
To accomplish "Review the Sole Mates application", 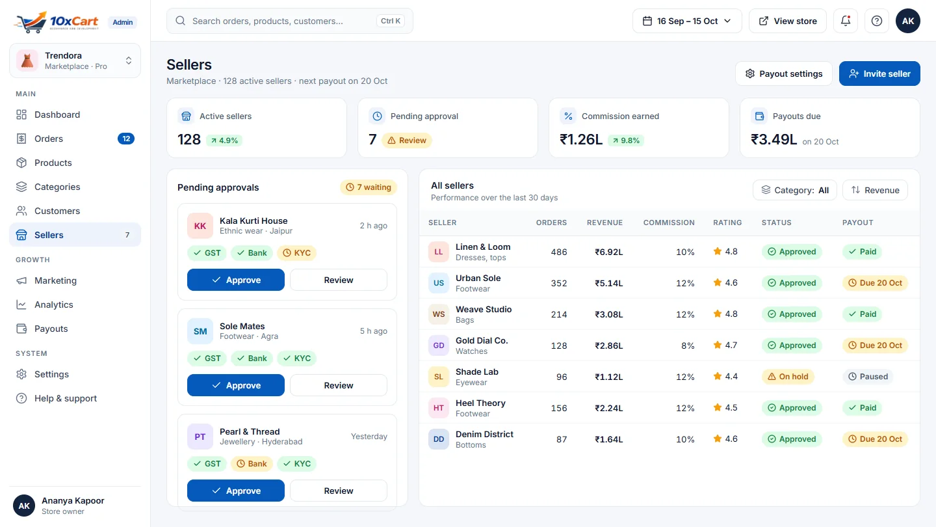I will (339, 385).
